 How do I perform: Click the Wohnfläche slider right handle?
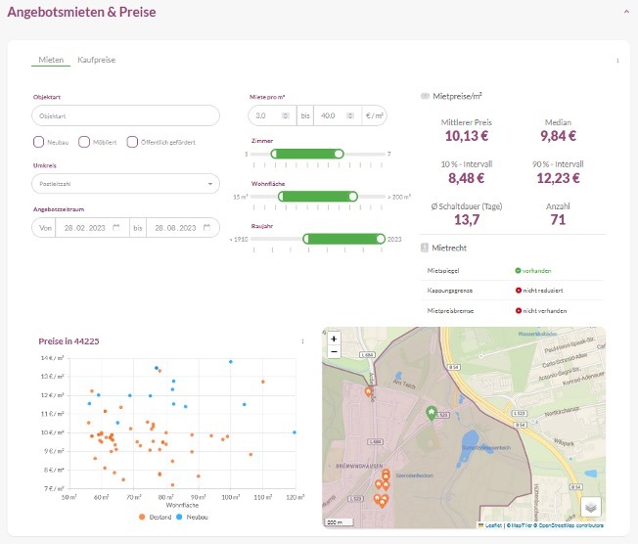click(353, 197)
